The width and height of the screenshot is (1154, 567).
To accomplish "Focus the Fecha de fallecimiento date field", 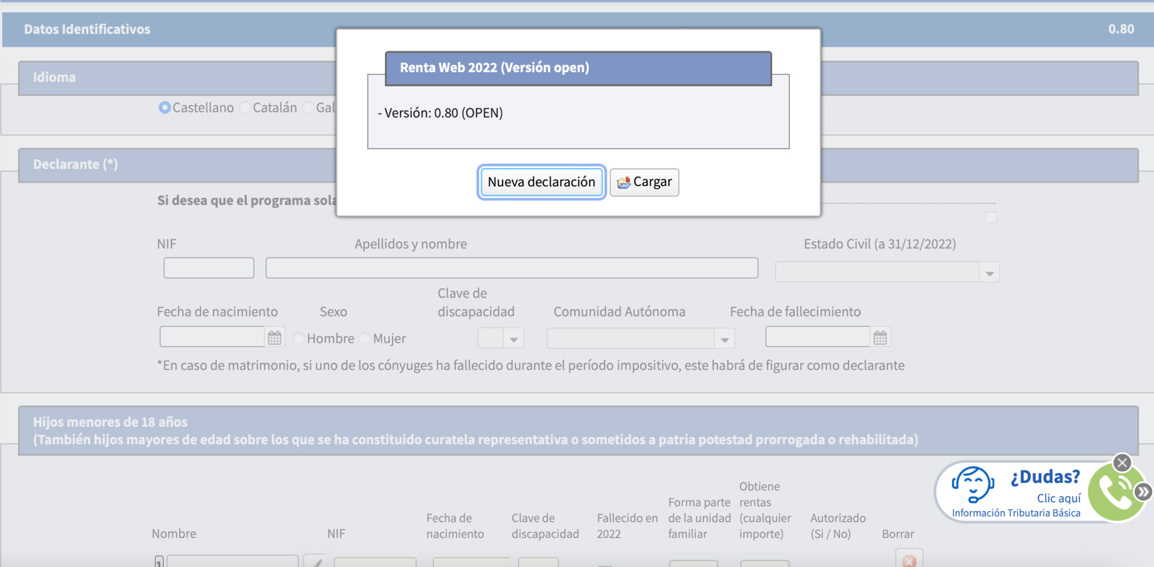I will [818, 336].
